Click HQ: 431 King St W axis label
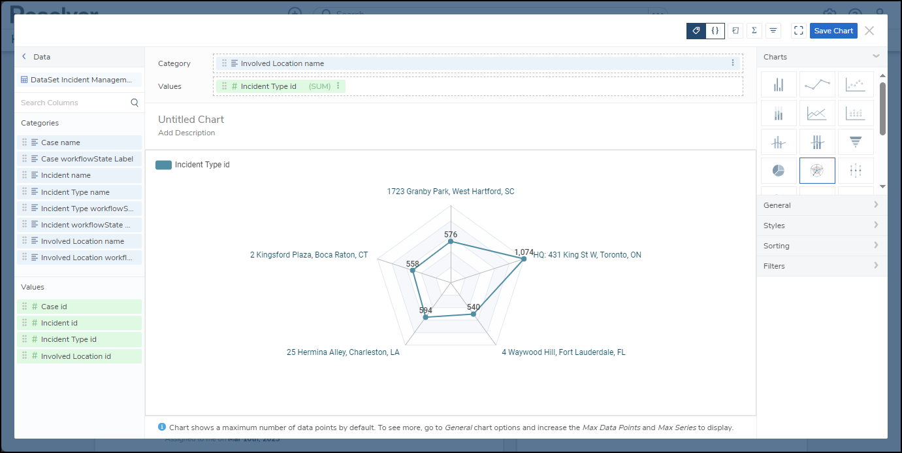902x453 pixels. tap(587, 255)
